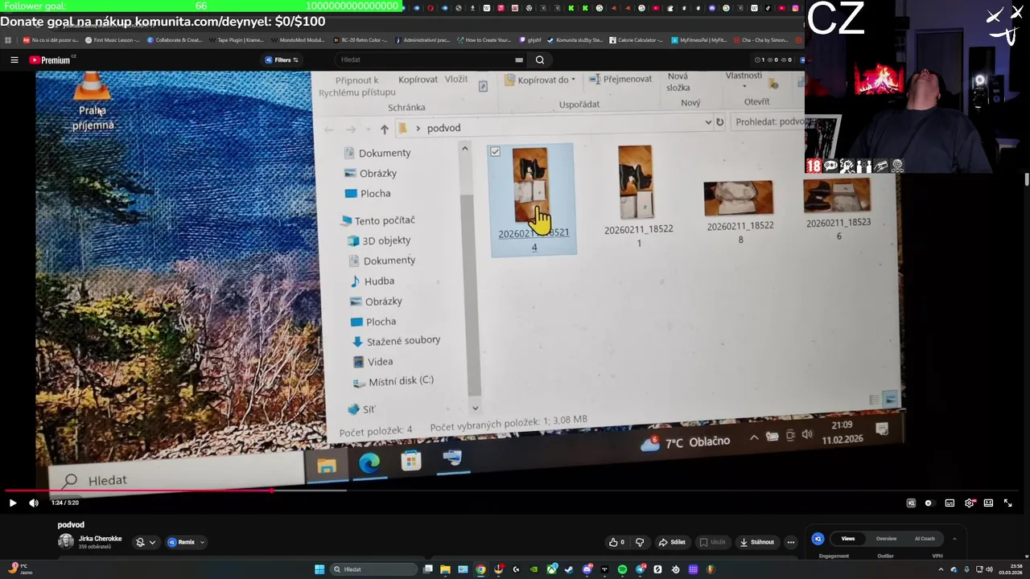Click the YouTube search magnifier button
The height and width of the screenshot is (579, 1030).
(540, 60)
